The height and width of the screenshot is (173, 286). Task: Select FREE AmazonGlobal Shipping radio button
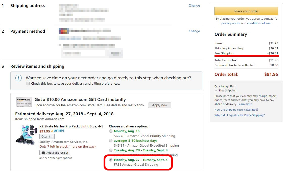pos(111,160)
